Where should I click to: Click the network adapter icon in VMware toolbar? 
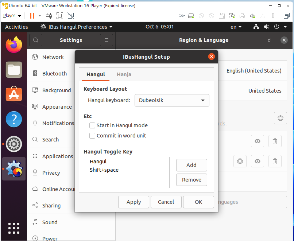(x=232, y=16)
